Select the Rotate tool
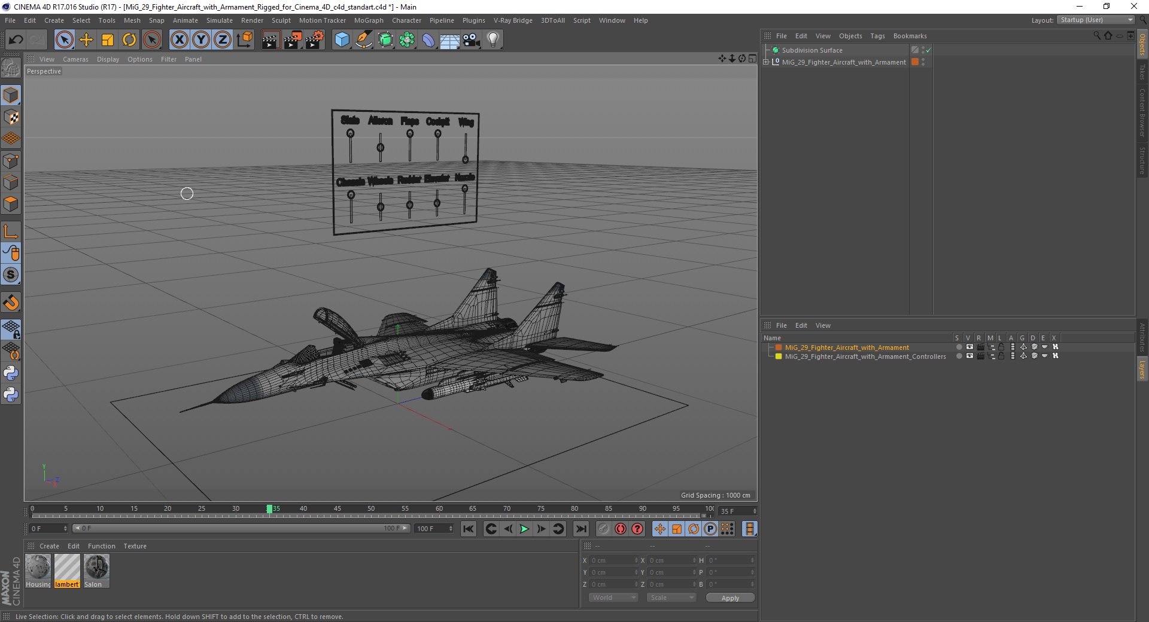The image size is (1149, 622). (x=129, y=40)
